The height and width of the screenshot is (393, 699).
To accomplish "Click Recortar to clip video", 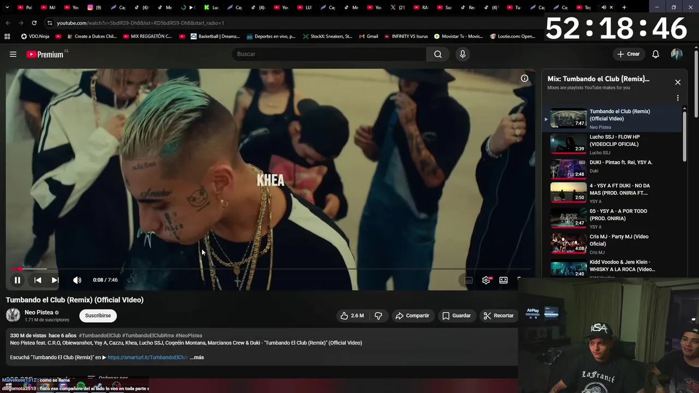I will coord(498,315).
